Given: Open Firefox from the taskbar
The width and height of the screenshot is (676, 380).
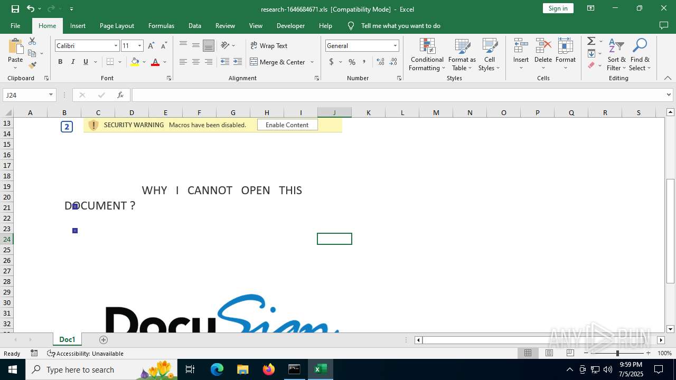Looking at the screenshot, I should (x=269, y=369).
